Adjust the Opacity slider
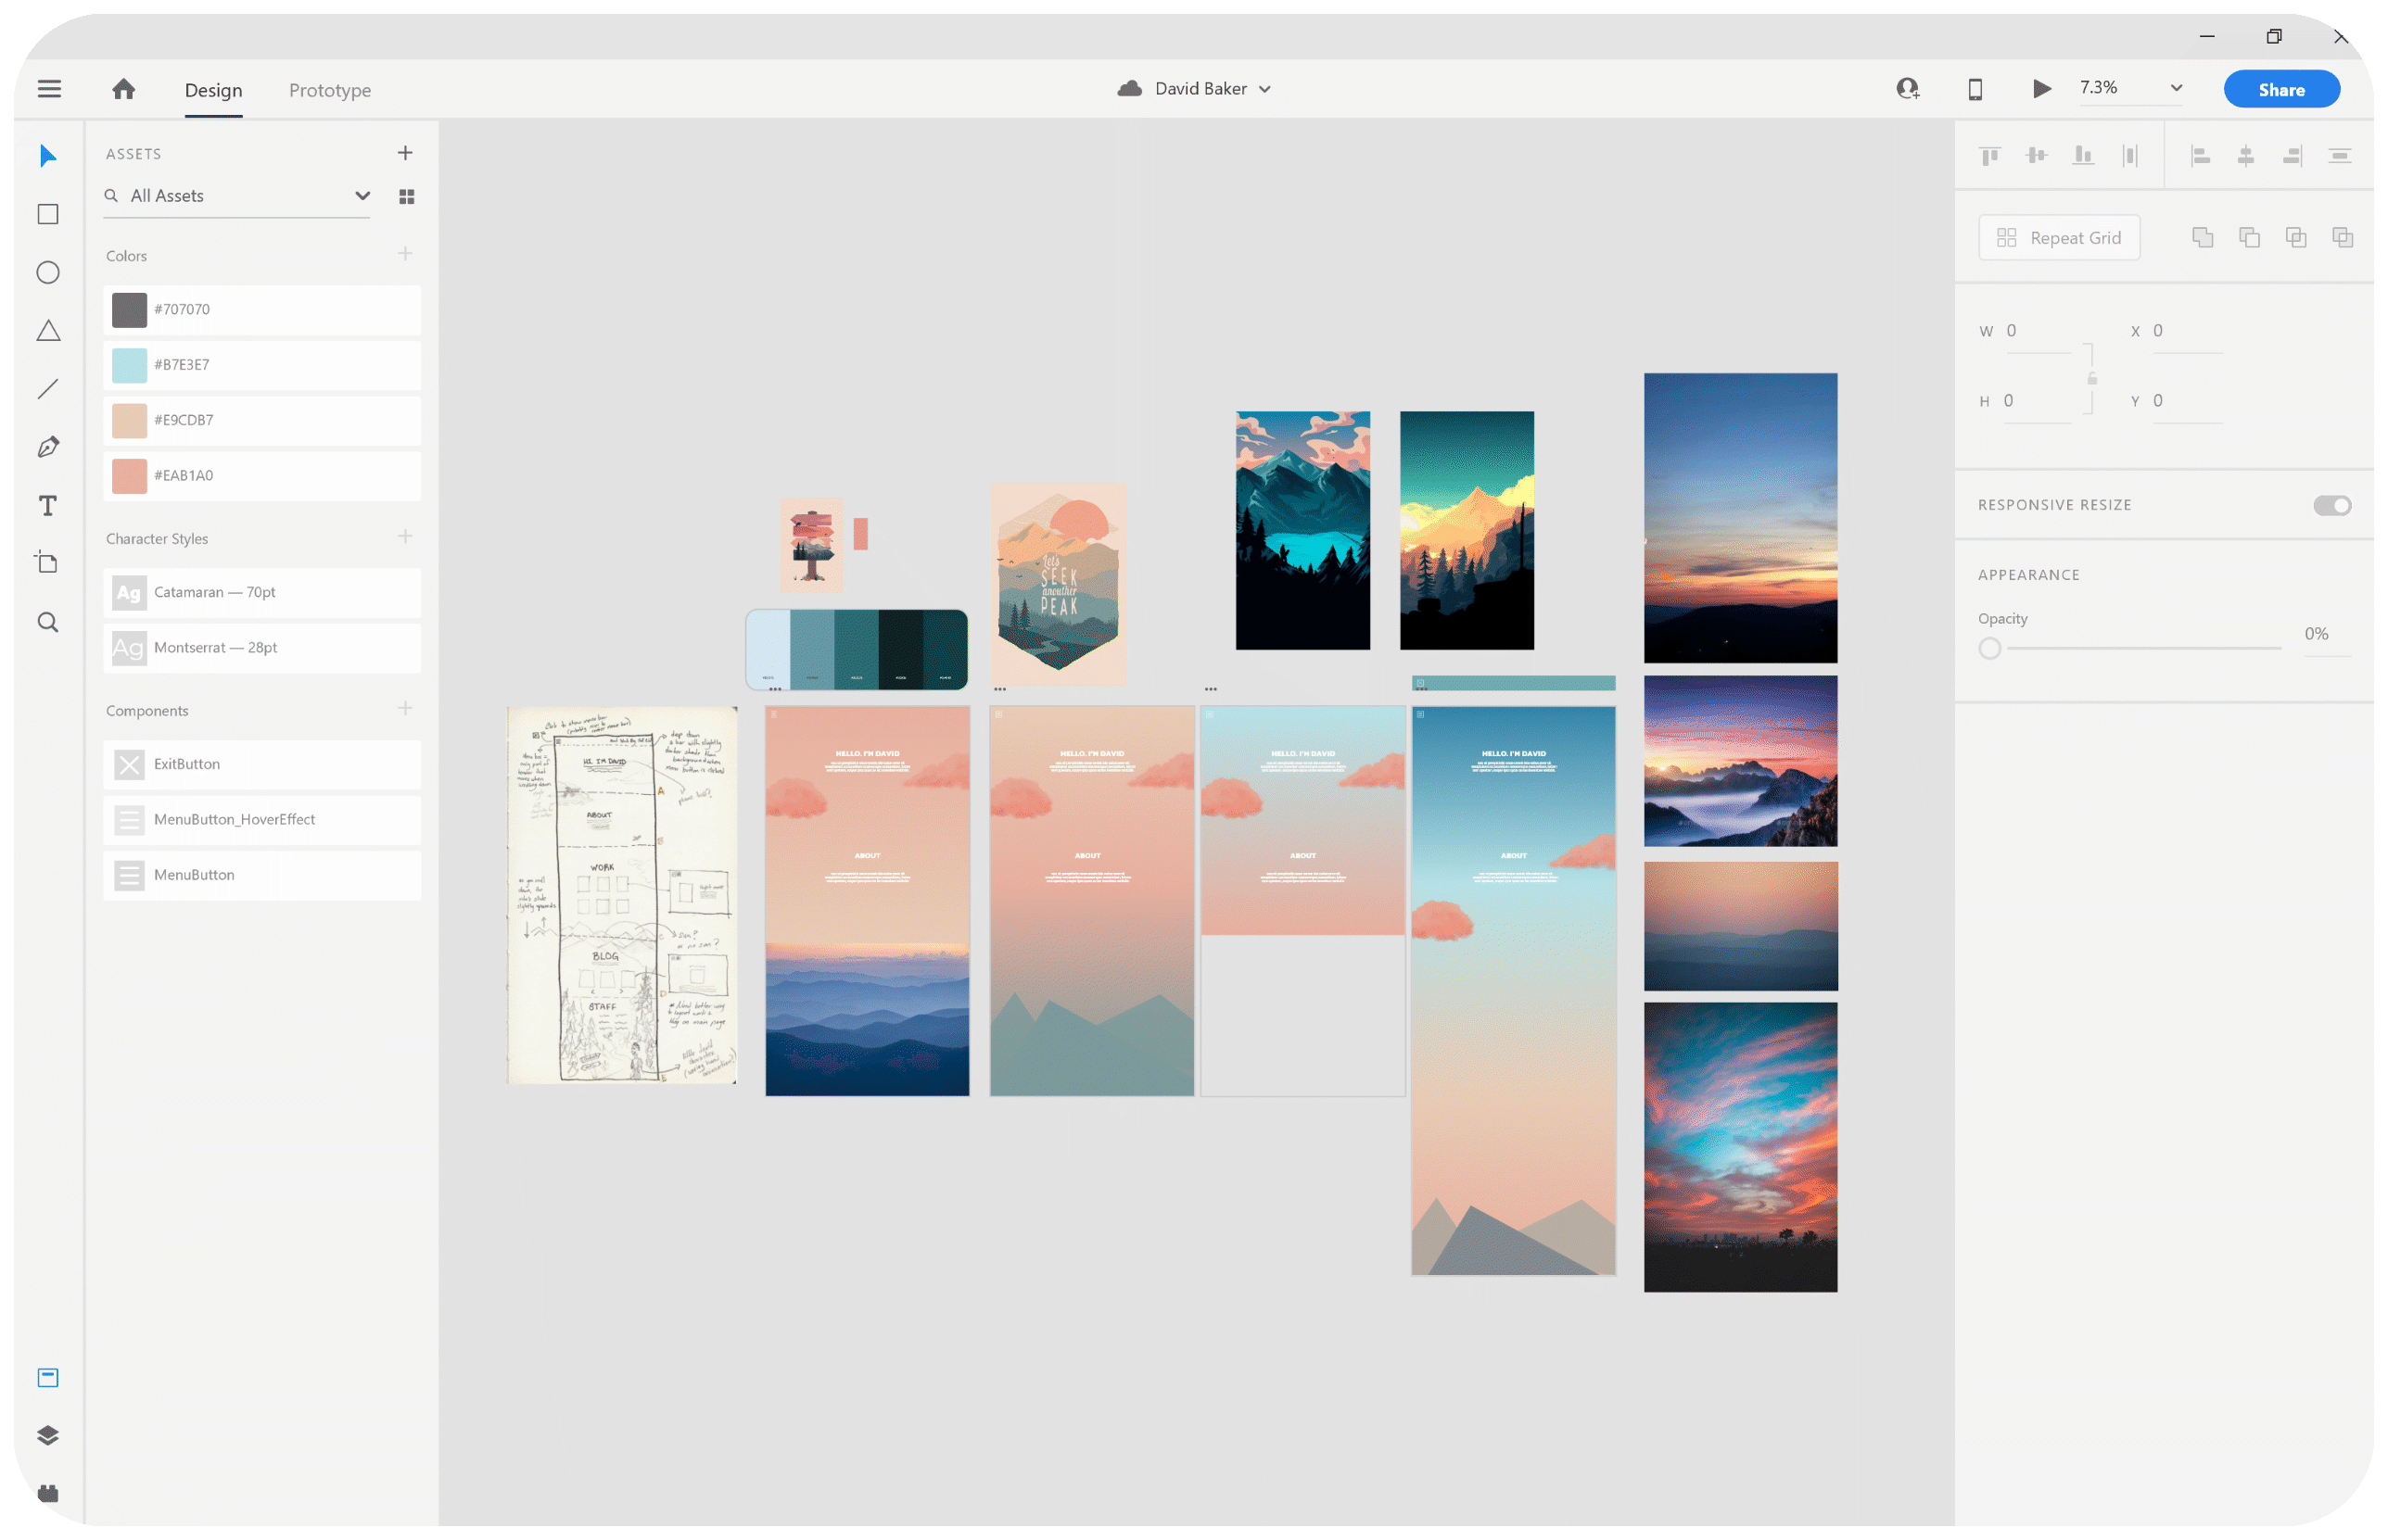2388x1540 pixels. click(x=1991, y=648)
